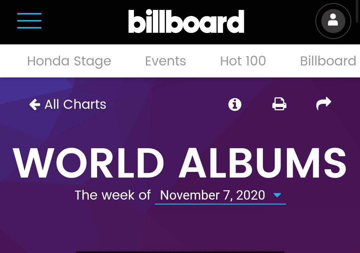Open the partially visible Billboard tab
The image size is (360, 253).
click(328, 61)
